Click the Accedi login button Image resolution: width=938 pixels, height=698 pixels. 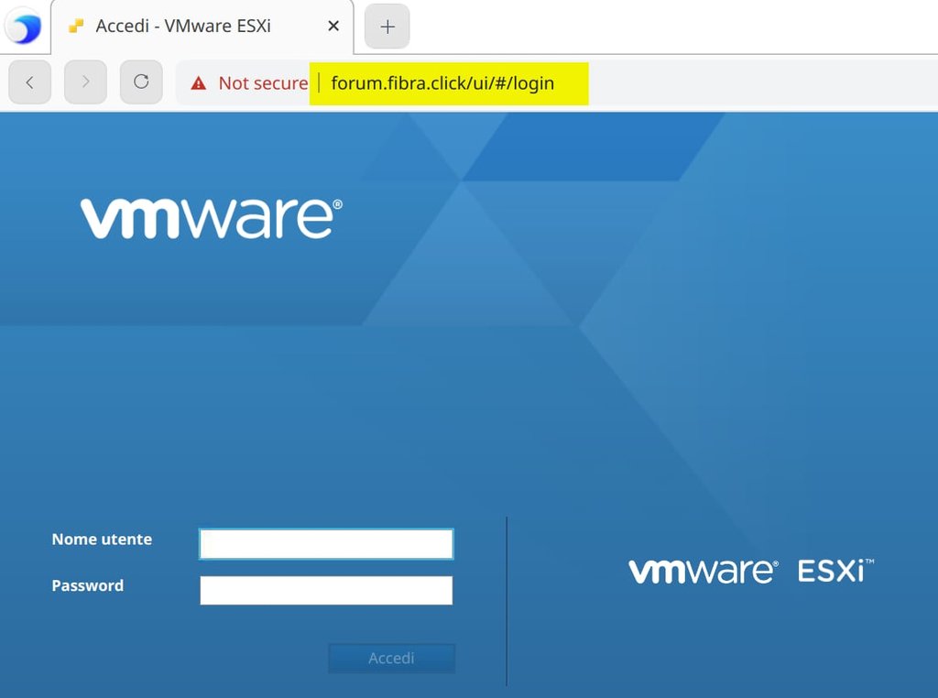pyautogui.click(x=392, y=658)
